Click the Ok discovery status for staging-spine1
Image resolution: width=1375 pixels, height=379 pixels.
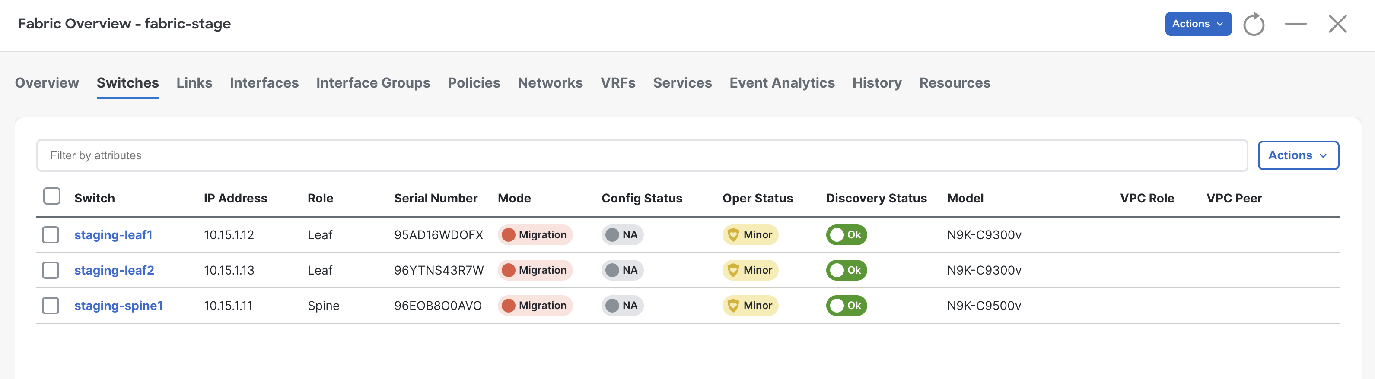pyautogui.click(x=846, y=306)
